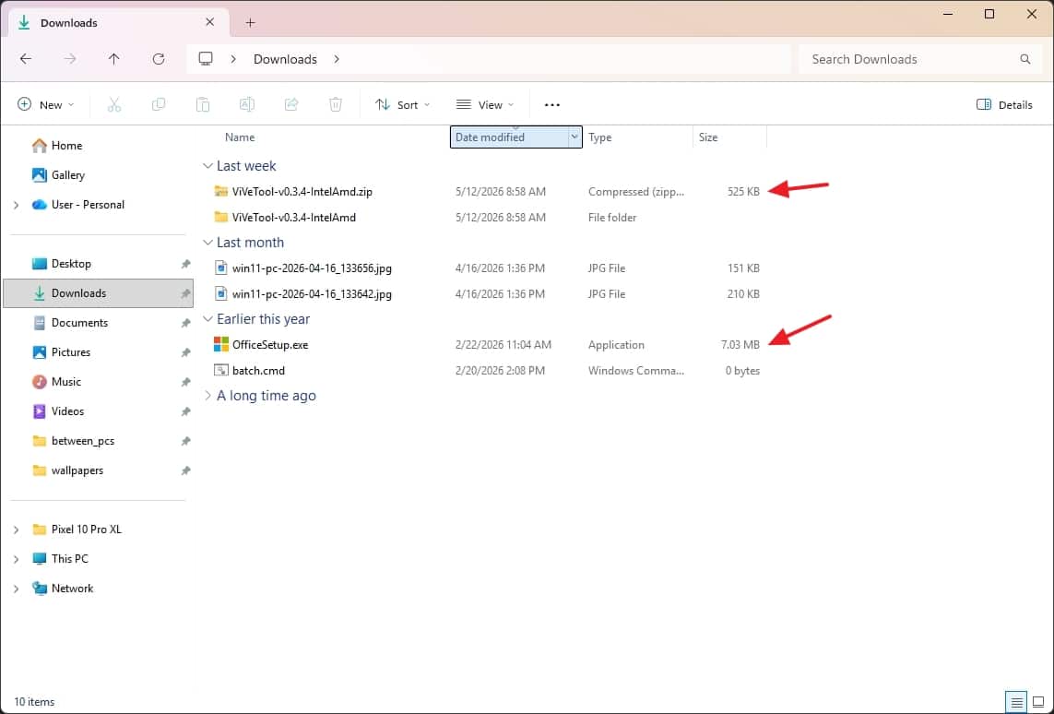Collapse the Last week group

[207, 165]
